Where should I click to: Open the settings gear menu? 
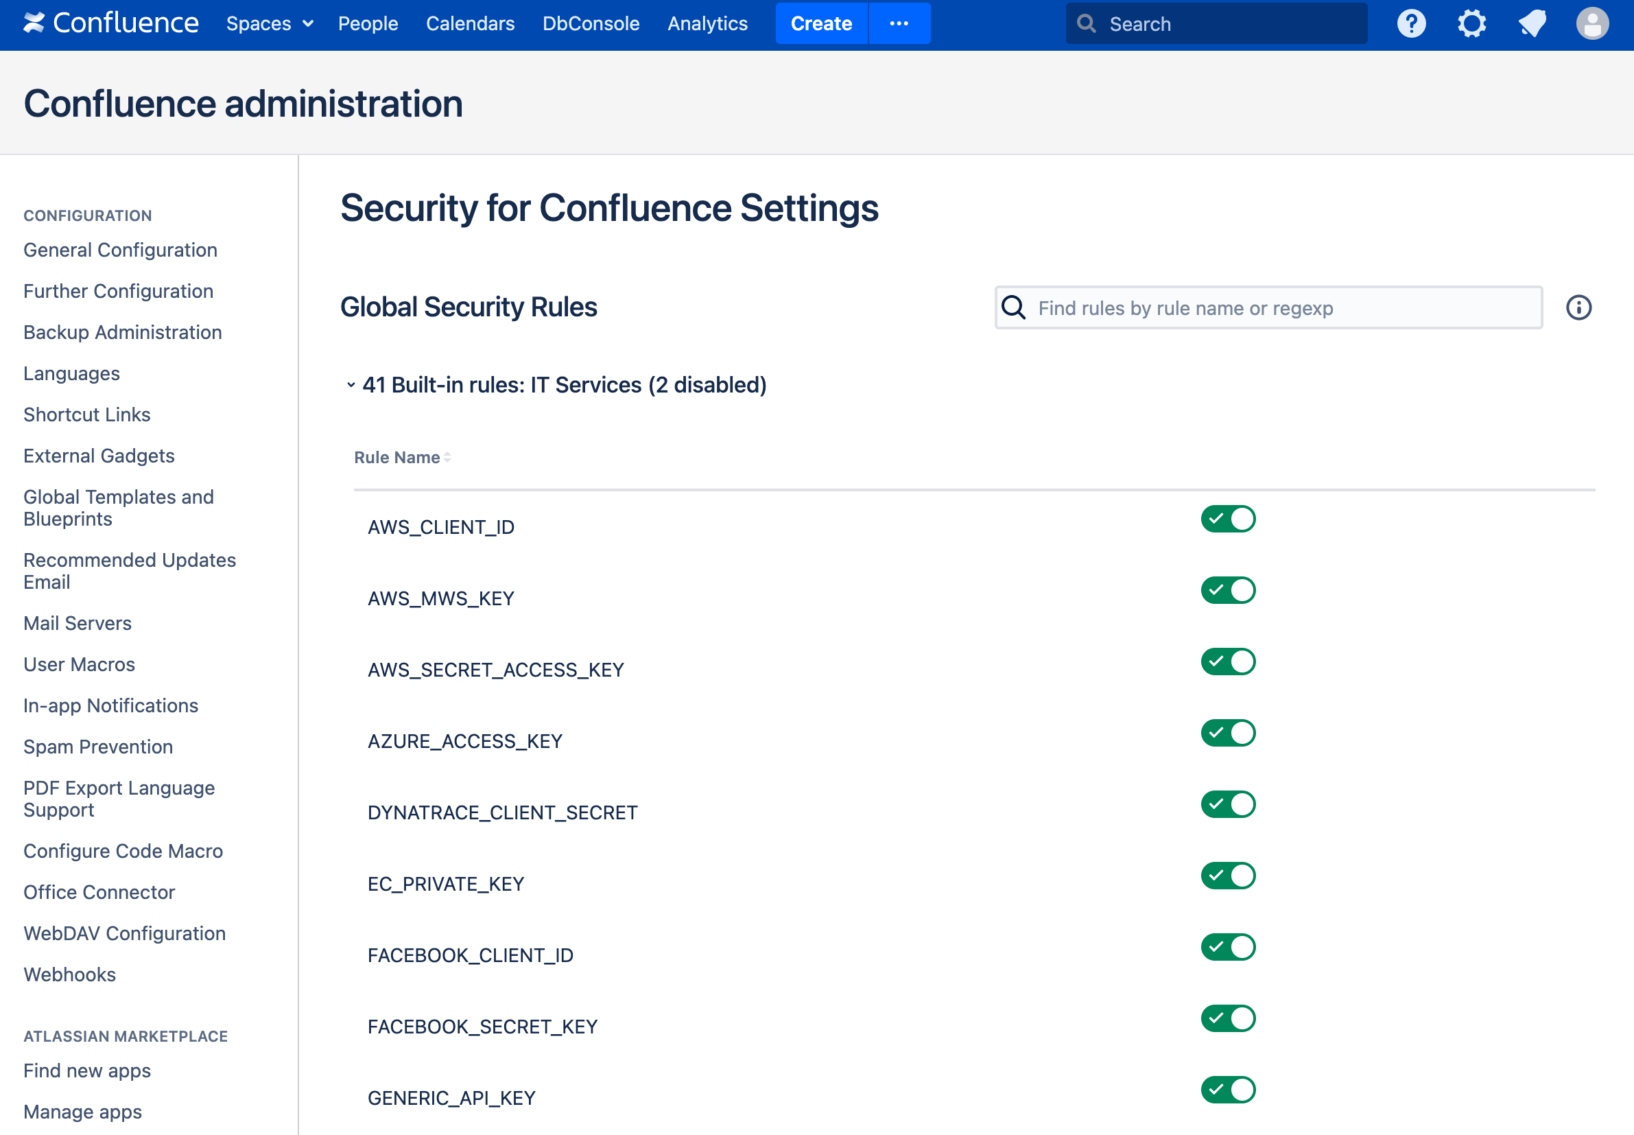(1471, 23)
